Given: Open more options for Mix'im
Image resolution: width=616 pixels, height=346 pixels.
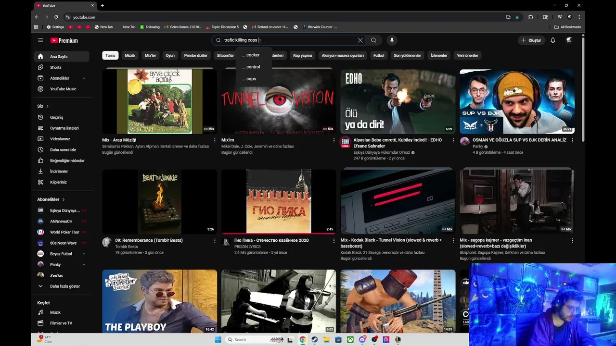Looking at the screenshot, I should coord(334,140).
